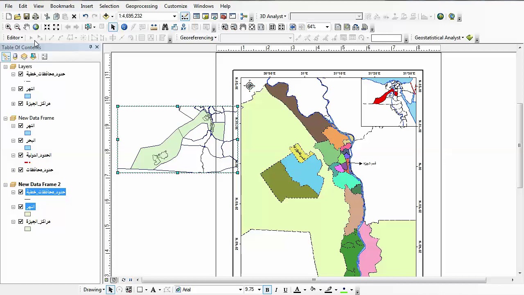Toggle حدود_محافظات_خطية checkbox under Layers
Viewport: 524px width, 295px height.
pyautogui.click(x=21, y=74)
